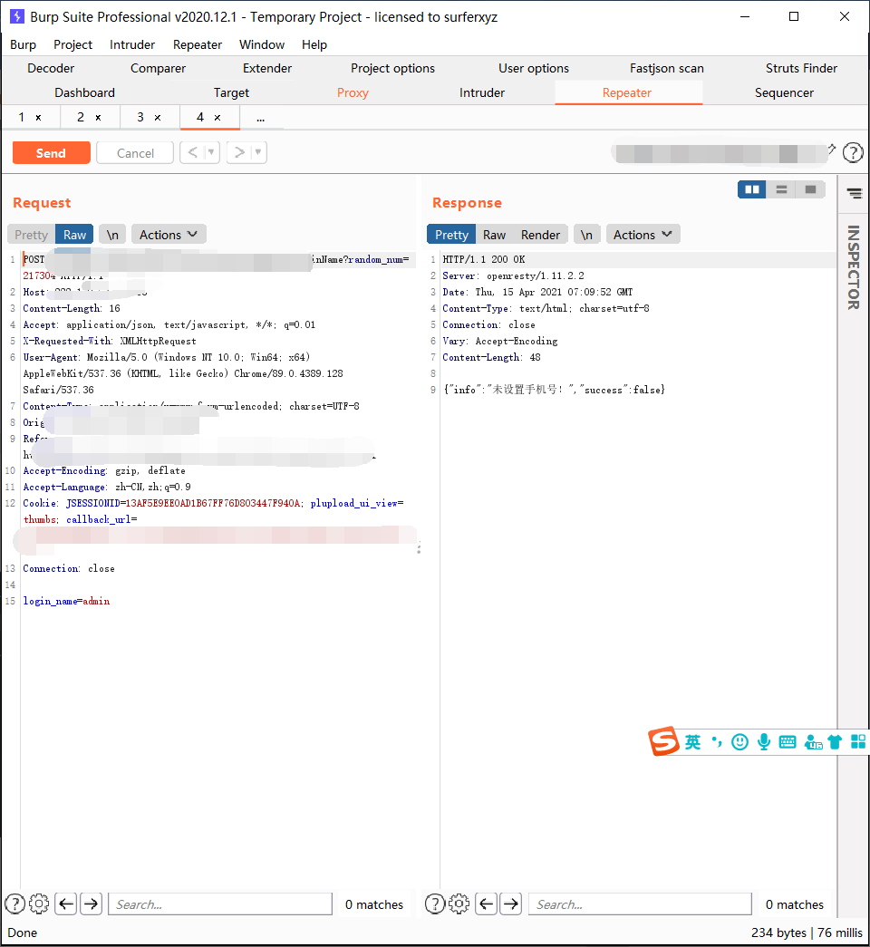
Task: Close Repeater request tab 4
Action: [217, 118]
